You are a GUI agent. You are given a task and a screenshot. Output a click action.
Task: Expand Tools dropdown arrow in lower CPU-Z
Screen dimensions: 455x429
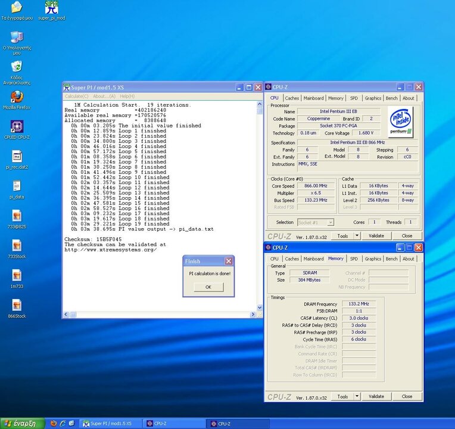pyautogui.click(x=357, y=396)
